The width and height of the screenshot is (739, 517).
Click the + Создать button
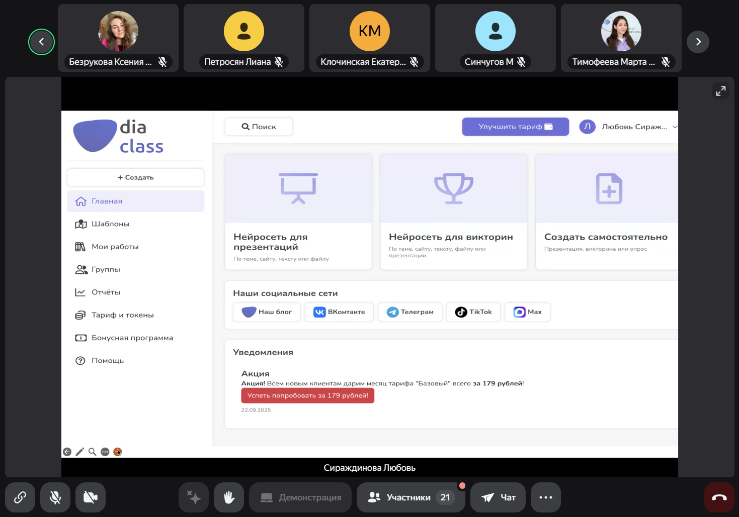point(136,177)
